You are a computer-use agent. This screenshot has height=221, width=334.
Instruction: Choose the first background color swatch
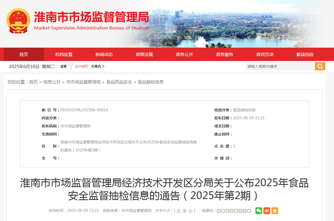click(x=219, y=211)
